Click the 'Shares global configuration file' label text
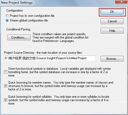Viewport: 128px width, 115px height. click(x=29, y=20)
